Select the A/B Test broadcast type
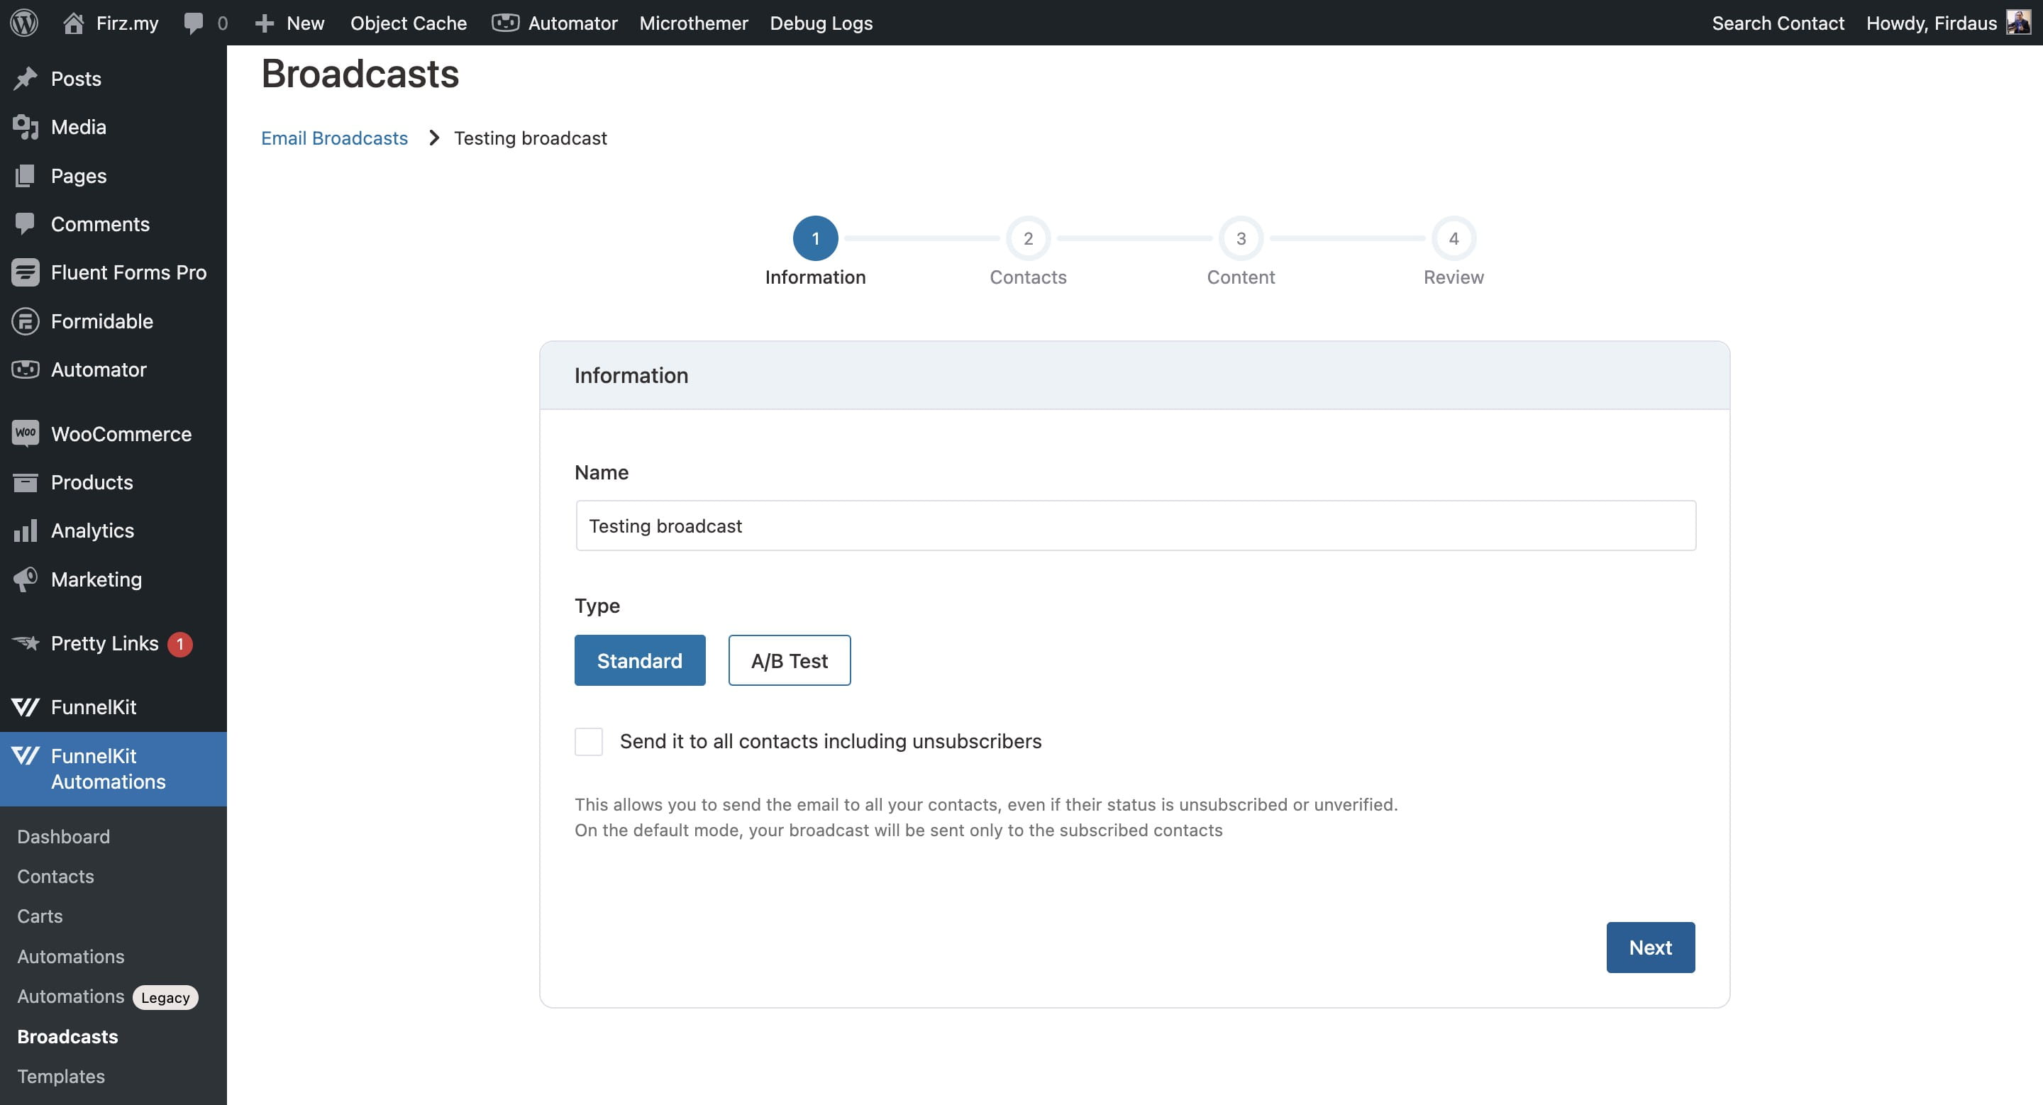The height and width of the screenshot is (1105, 2043). (790, 660)
